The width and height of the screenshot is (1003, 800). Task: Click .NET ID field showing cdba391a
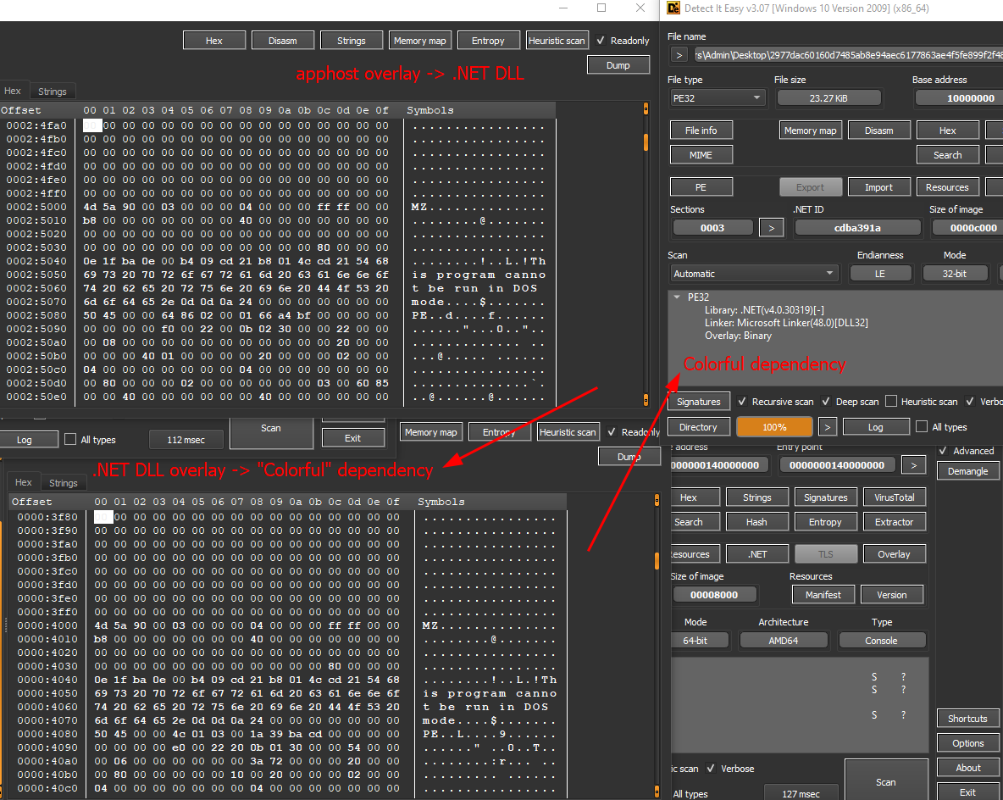858,228
